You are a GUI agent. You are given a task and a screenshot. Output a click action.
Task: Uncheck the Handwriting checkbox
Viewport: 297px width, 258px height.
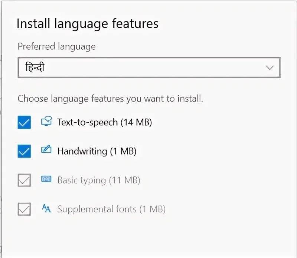tap(24, 151)
